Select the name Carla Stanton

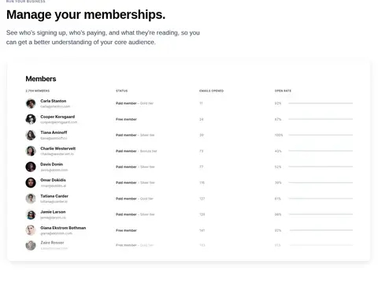click(x=54, y=101)
